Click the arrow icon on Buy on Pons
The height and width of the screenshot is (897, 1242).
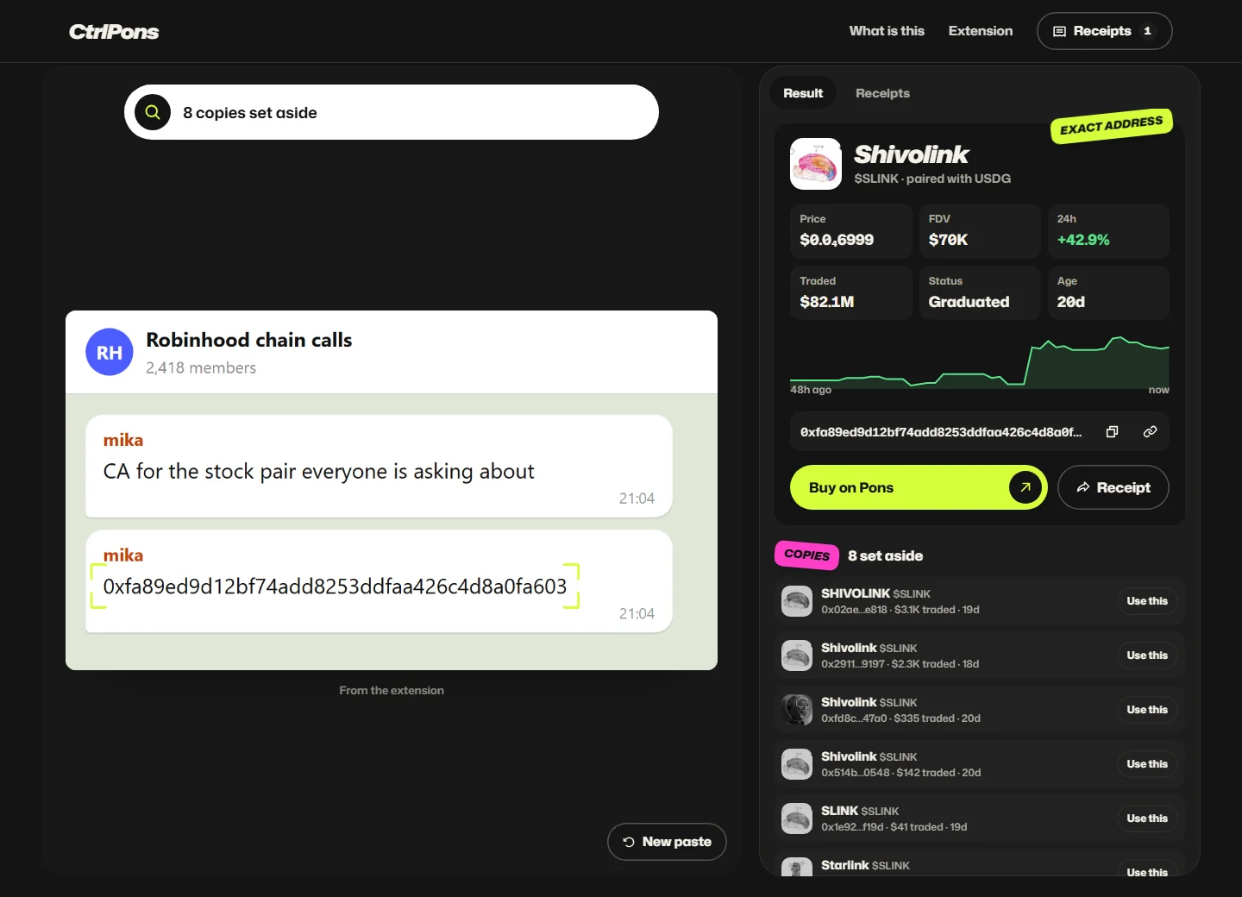click(x=1026, y=487)
